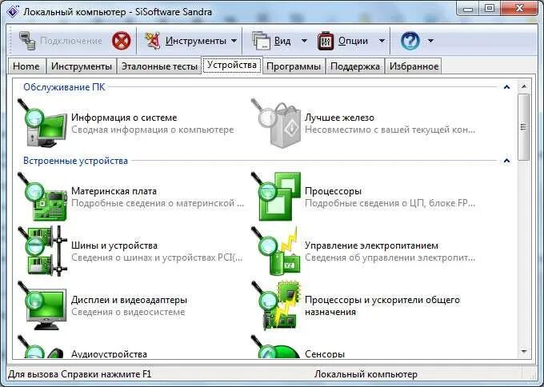544x387 pixels.
Task: Open the Инструменты toolbar dropdown arrow
Action: click(x=234, y=41)
